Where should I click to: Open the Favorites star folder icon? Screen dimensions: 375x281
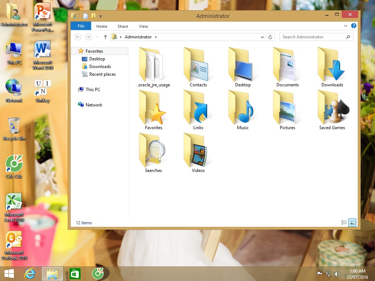(153, 110)
